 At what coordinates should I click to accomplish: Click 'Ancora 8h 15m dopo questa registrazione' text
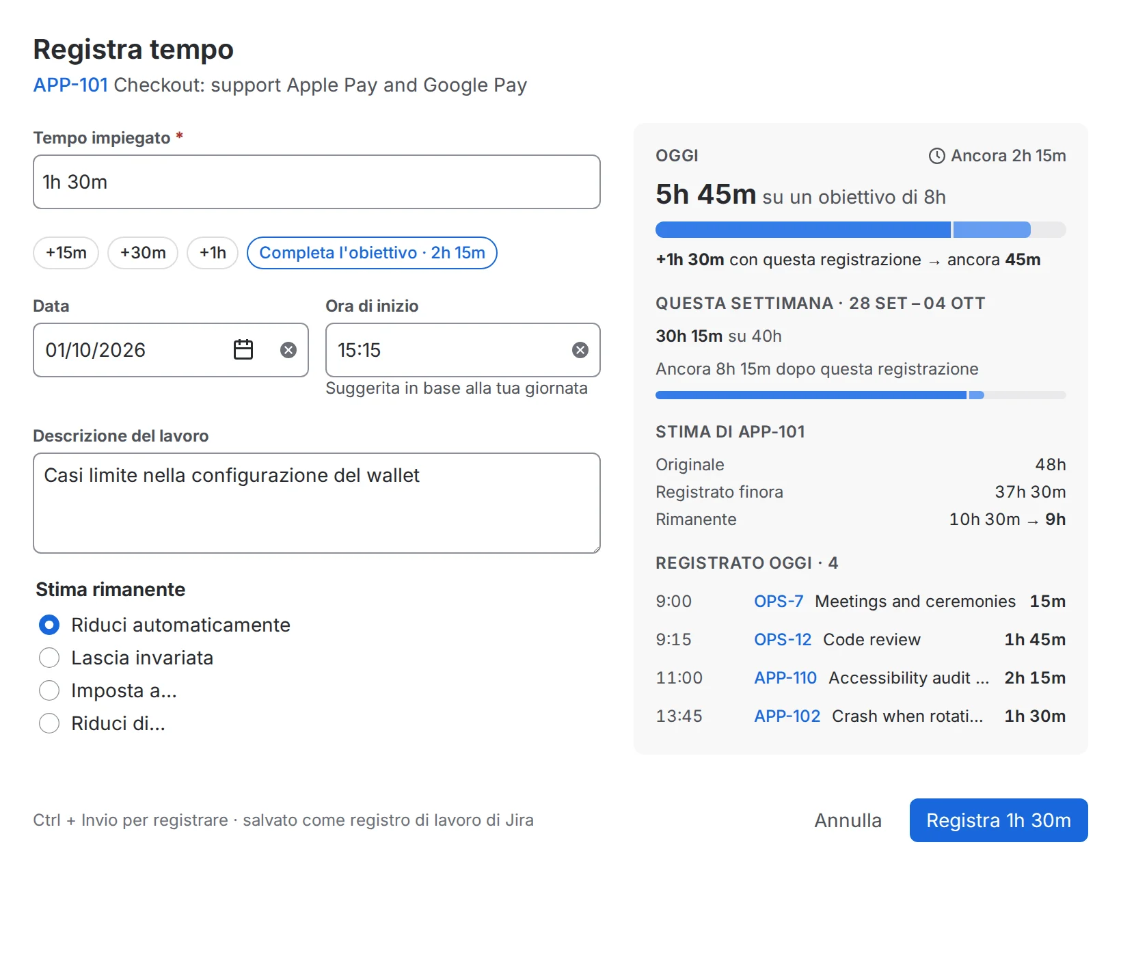click(x=817, y=369)
